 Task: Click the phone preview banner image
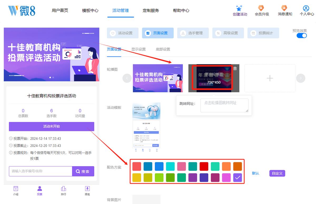[x=51, y=54]
